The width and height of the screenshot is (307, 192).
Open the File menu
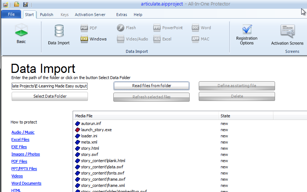click(x=11, y=15)
